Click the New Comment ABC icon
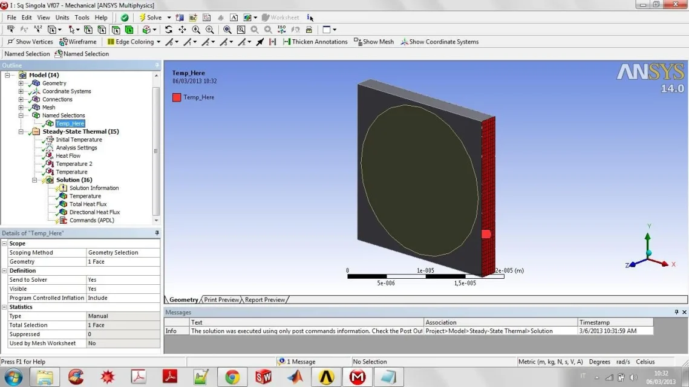Image resolution: width=689 pixels, height=387 pixels. point(193,18)
